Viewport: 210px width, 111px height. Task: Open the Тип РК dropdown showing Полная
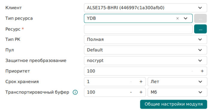point(146,39)
